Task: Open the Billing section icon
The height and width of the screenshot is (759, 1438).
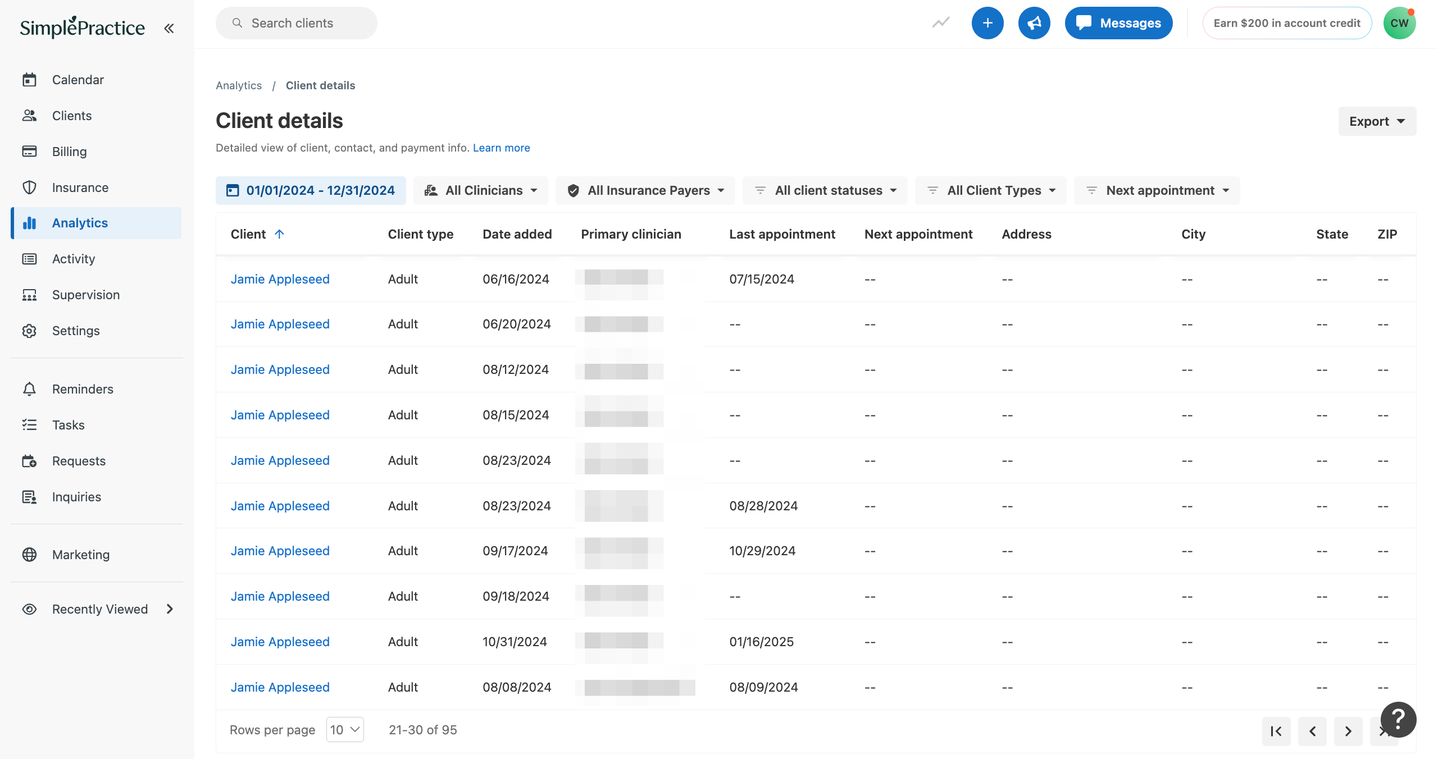Action: coord(29,151)
